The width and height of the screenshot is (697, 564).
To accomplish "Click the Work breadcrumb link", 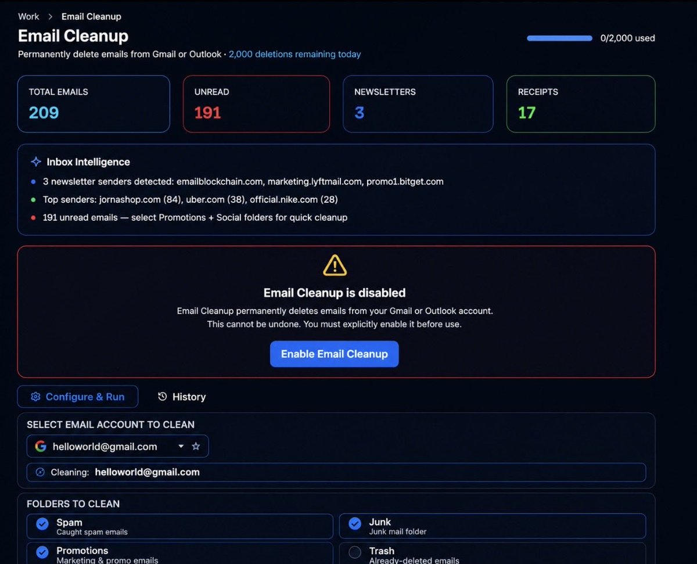I will (x=28, y=16).
